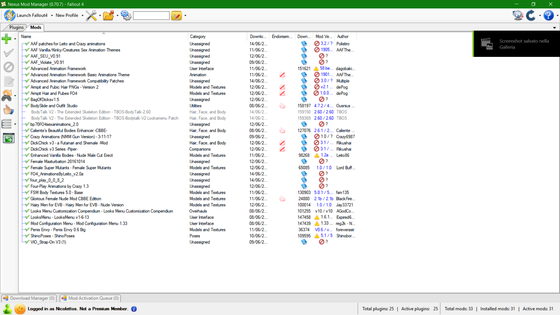Image resolution: width=560 pixels, height=315 pixels.
Task: Click the green plus Add Mod icon
Action: pos(6,38)
